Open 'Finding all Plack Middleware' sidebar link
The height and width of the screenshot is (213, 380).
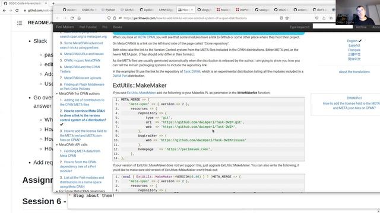(82, 86)
